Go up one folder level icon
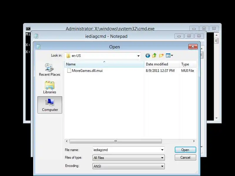The width and height of the screenshot is (235, 176). click(155, 56)
